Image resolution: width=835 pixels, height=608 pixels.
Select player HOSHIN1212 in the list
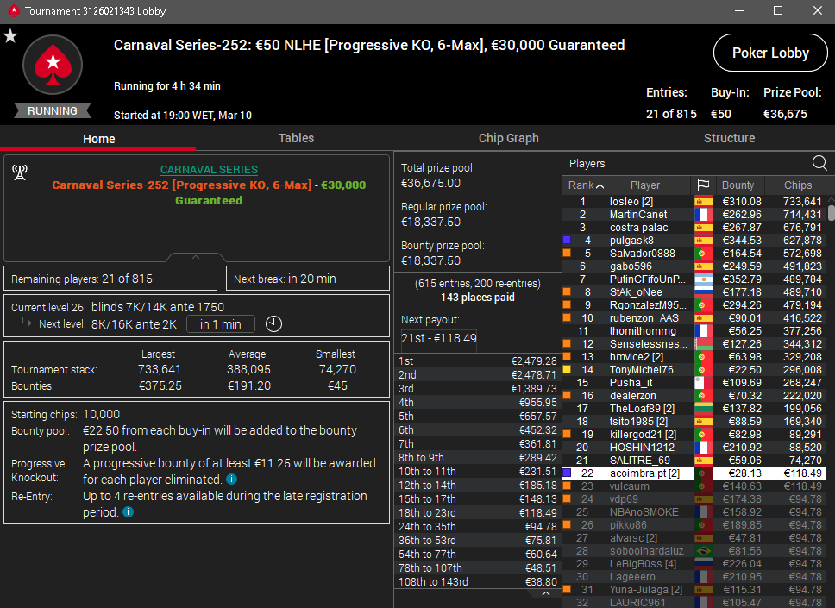click(x=642, y=448)
